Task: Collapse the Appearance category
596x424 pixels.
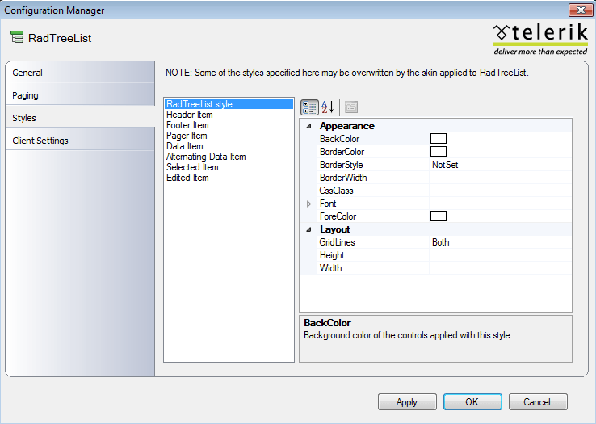Action: pyautogui.click(x=308, y=126)
